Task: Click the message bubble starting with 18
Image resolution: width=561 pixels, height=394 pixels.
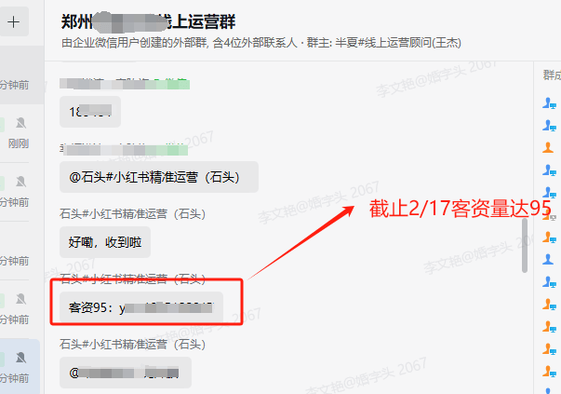Action: coord(90,112)
